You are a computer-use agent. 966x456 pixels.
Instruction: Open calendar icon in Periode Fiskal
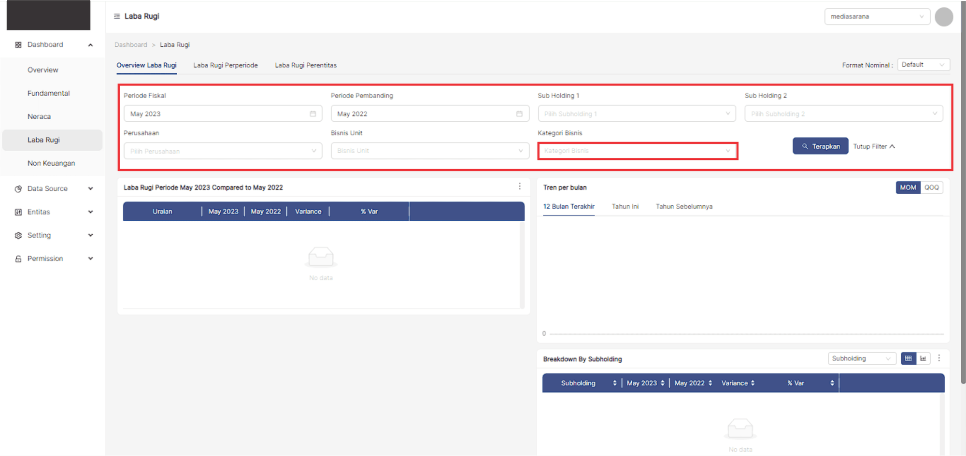coord(313,114)
